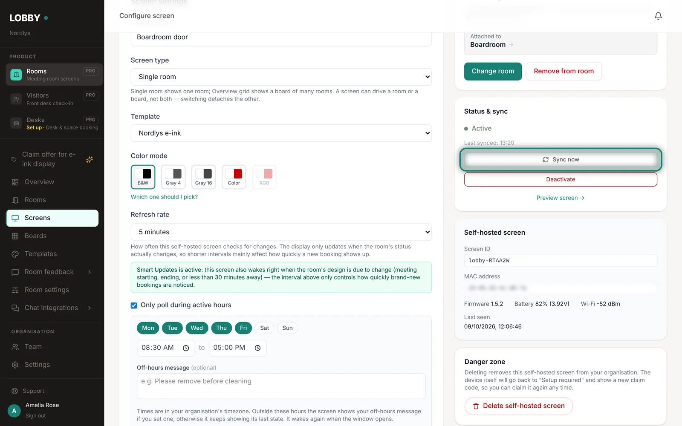682x426 pixels.
Task: Toggle the Fri active day pill
Action: [243, 328]
